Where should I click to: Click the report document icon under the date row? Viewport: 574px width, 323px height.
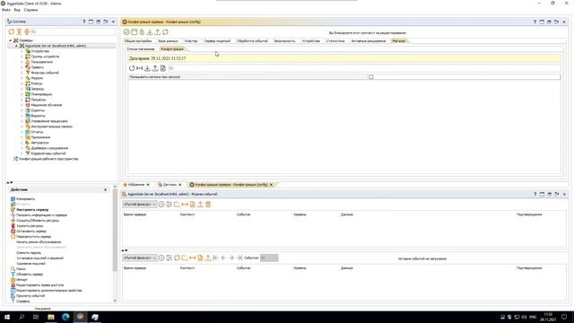pyautogui.click(x=163, y=68)
